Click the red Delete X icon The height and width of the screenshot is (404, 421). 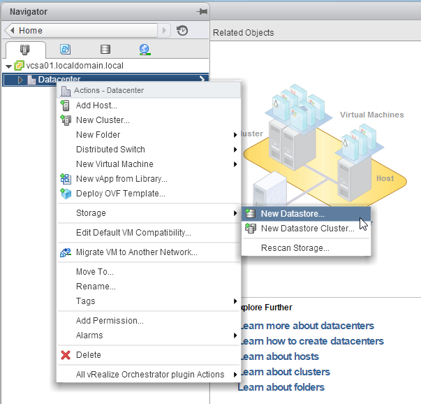point(66,355)
